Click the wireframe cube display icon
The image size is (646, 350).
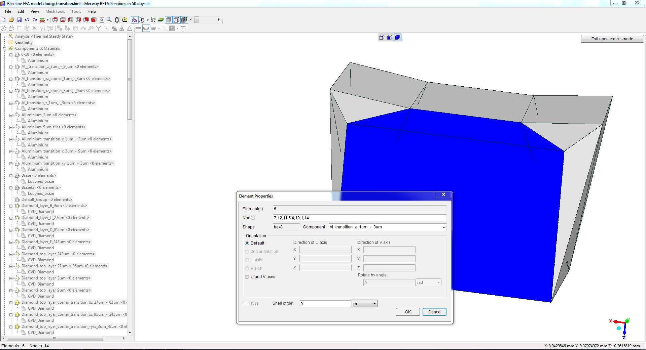click(176, 20)
